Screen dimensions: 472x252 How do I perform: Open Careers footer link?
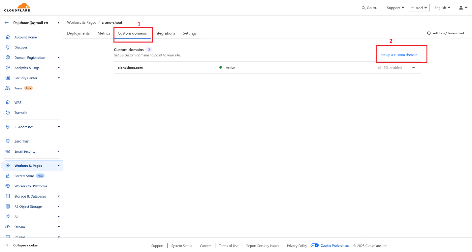pyautogui.click(x=205, y=246)
